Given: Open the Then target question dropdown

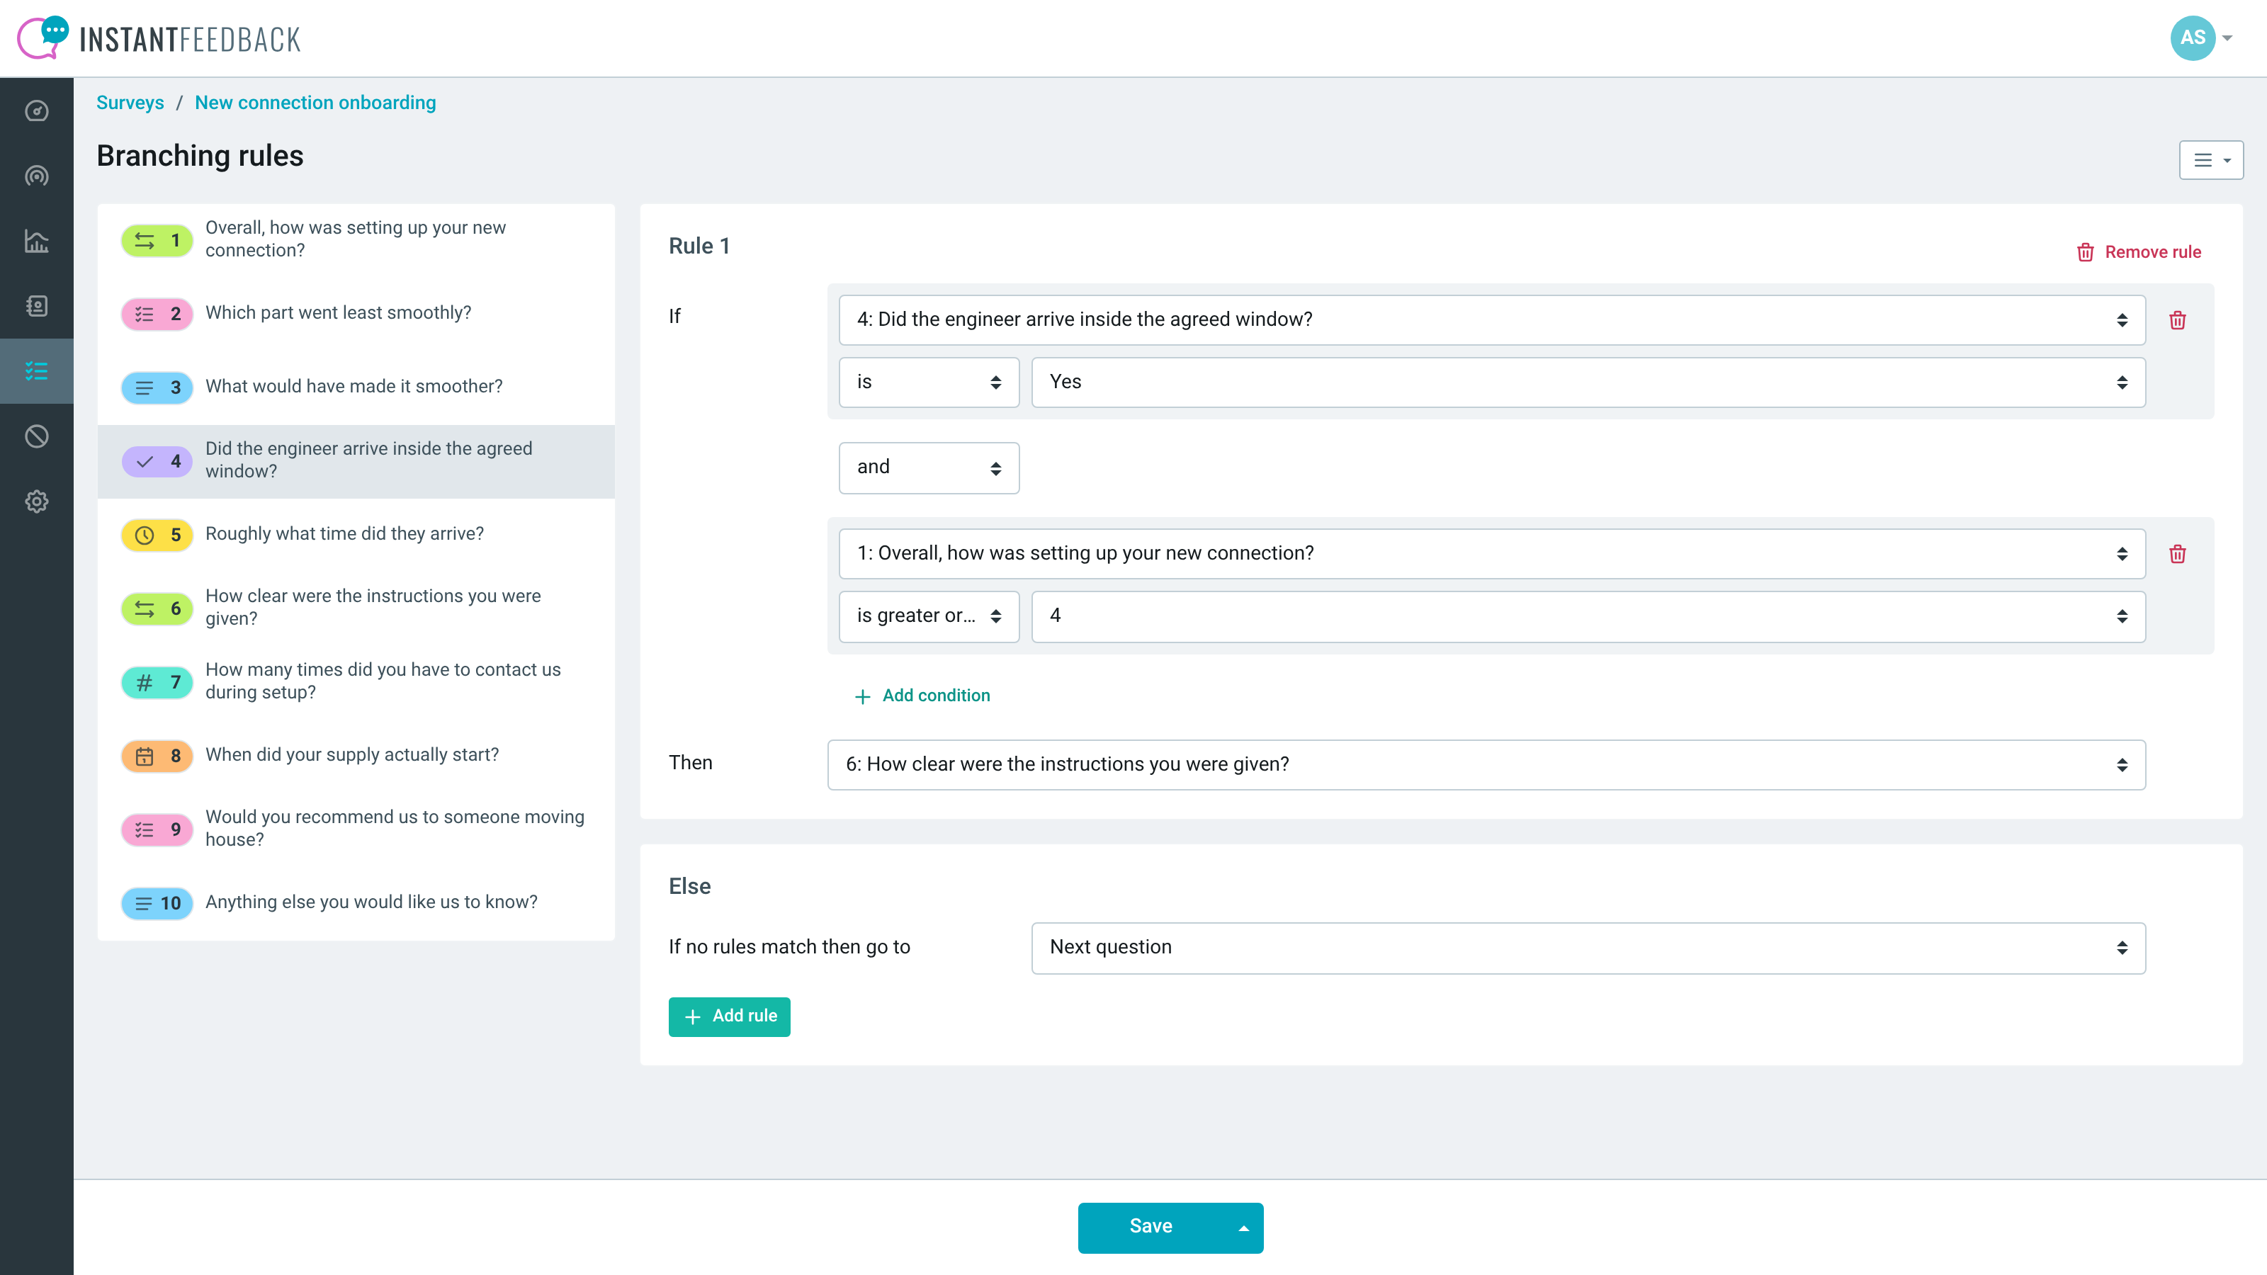Looking at the screenshot, I should pyautogui.click(x=1486, y=766).
